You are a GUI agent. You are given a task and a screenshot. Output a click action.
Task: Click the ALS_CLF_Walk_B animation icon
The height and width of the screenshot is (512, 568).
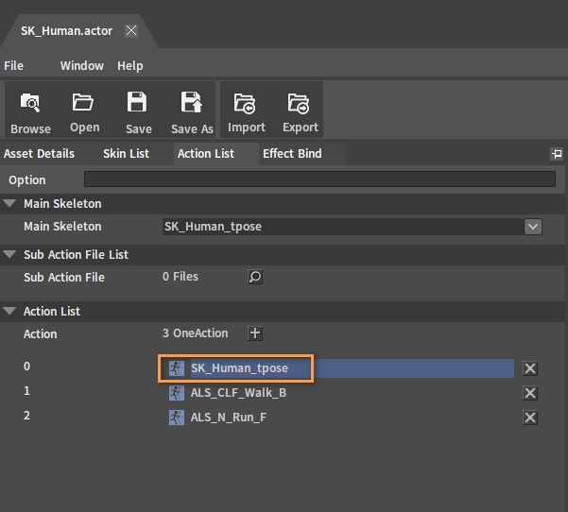coord(177,393)
